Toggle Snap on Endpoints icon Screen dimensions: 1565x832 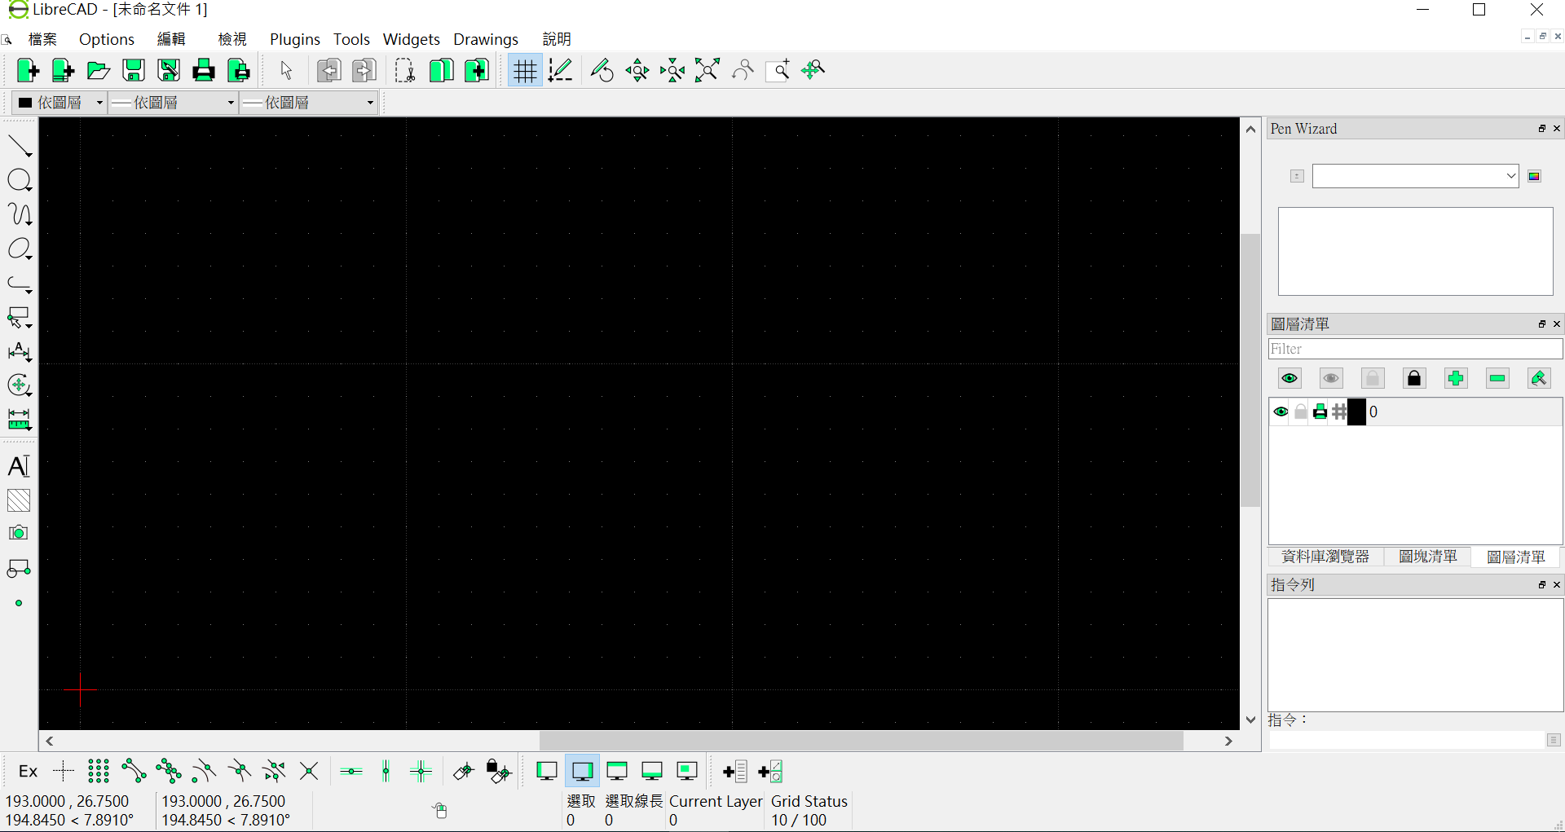coord(134,771)
